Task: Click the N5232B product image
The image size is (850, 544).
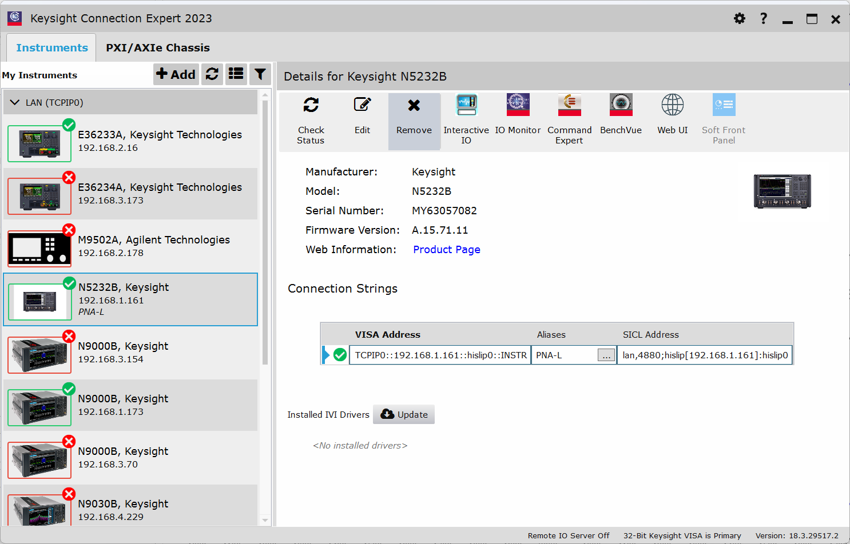Action: pos(783,191)
